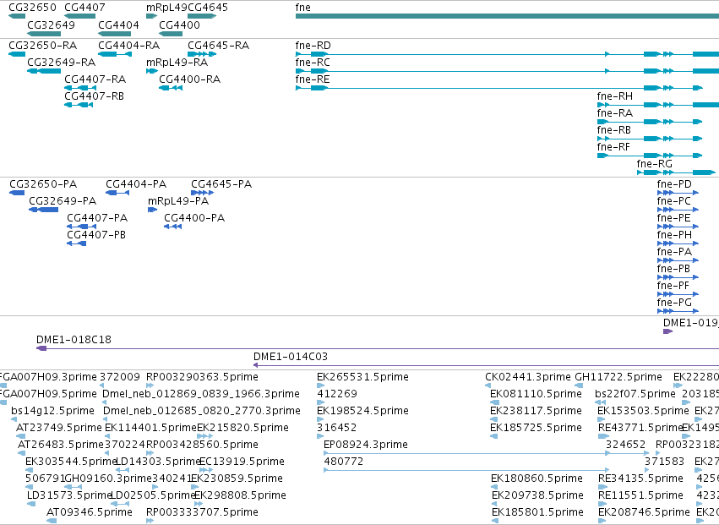The image size is (719, 525).
Task: Click the fne-PE protein label
Action: pos(673,218)
